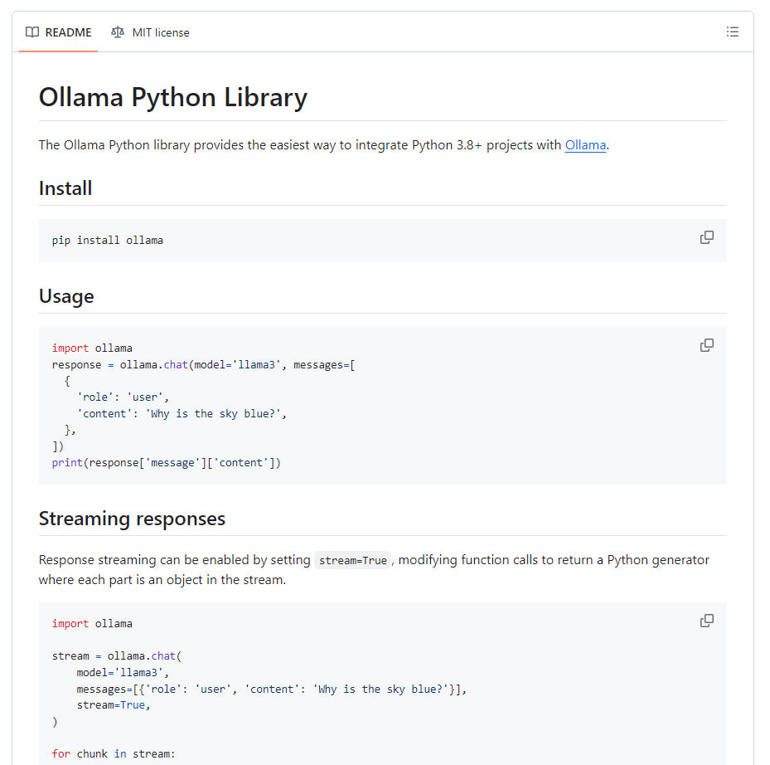Click the inline stream=True code in paragraph

pyautogui.click(x=352, y=560)
